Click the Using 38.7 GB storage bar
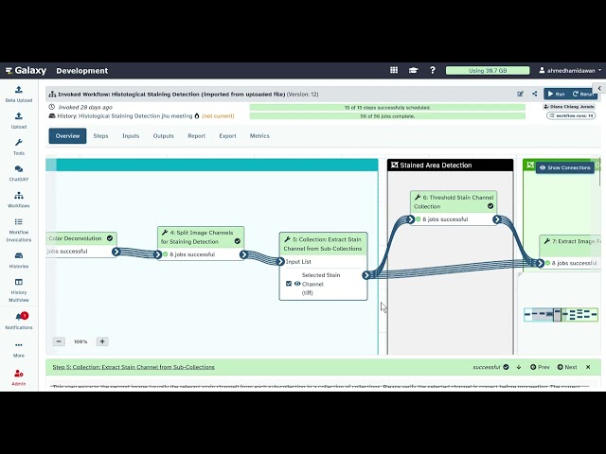This screenshot has height=454, width=606. [488, 70]
